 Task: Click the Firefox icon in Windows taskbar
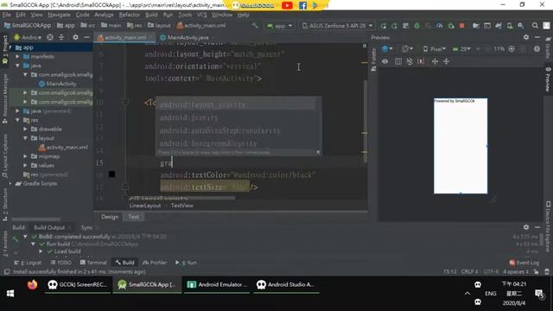(32, 284)
